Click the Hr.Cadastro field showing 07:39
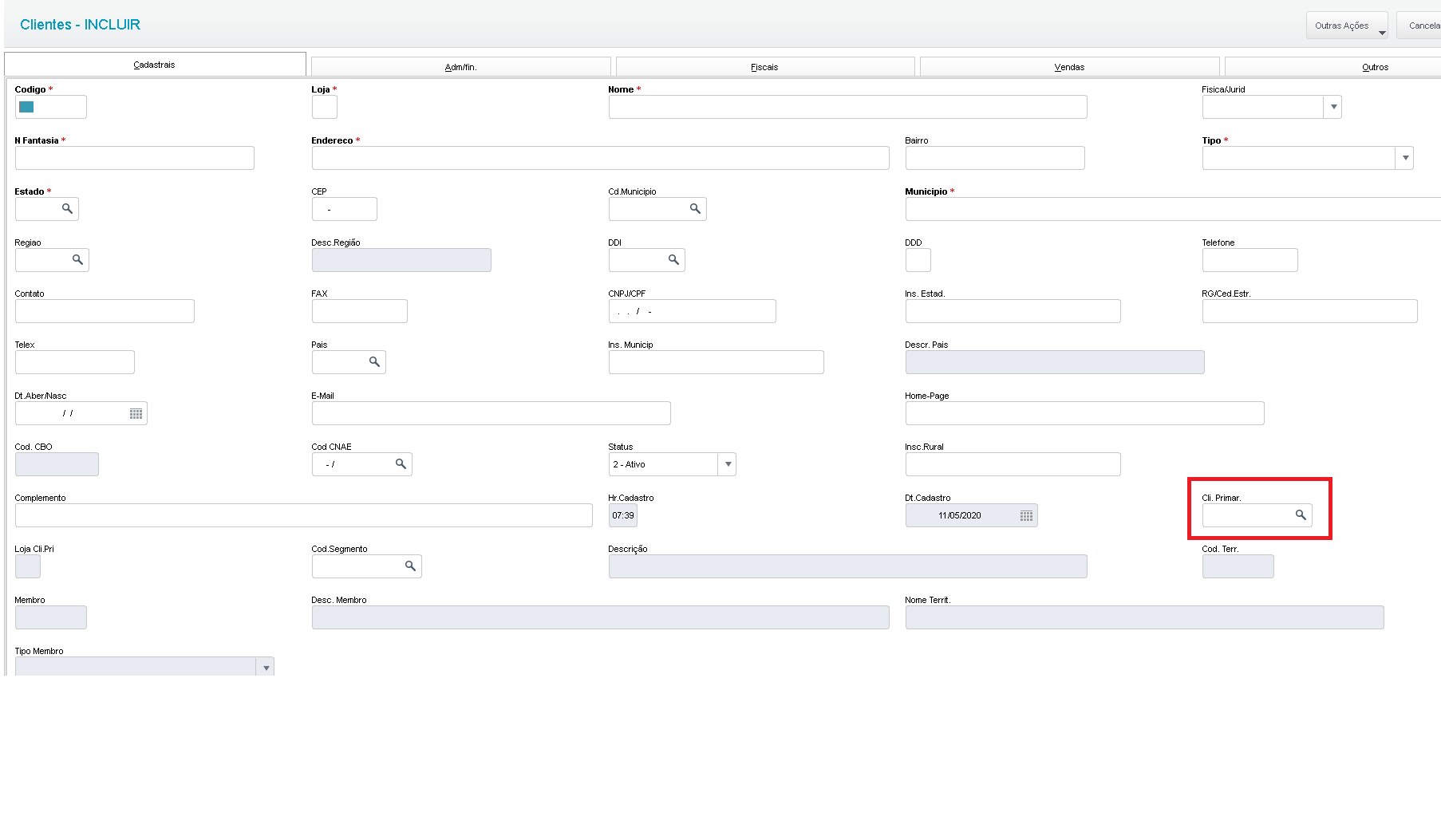 [623, 515]
